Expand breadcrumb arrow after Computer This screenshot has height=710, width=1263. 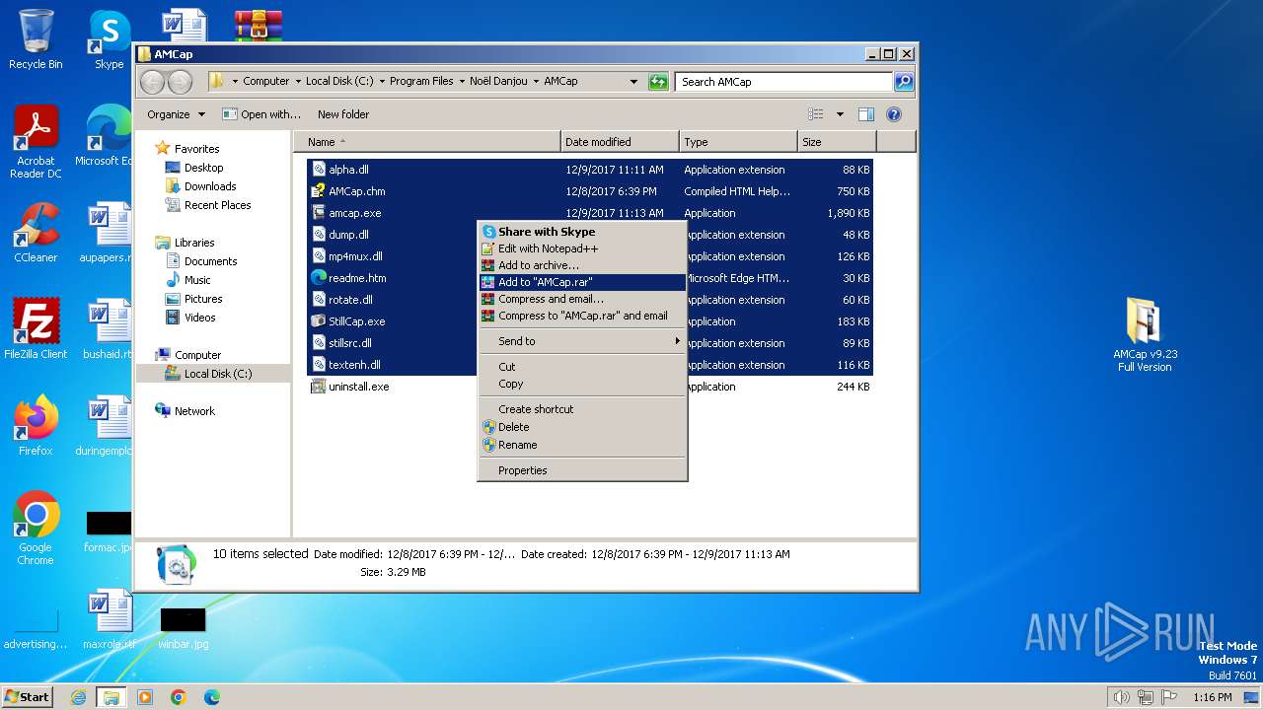click(x=298, y=82)
